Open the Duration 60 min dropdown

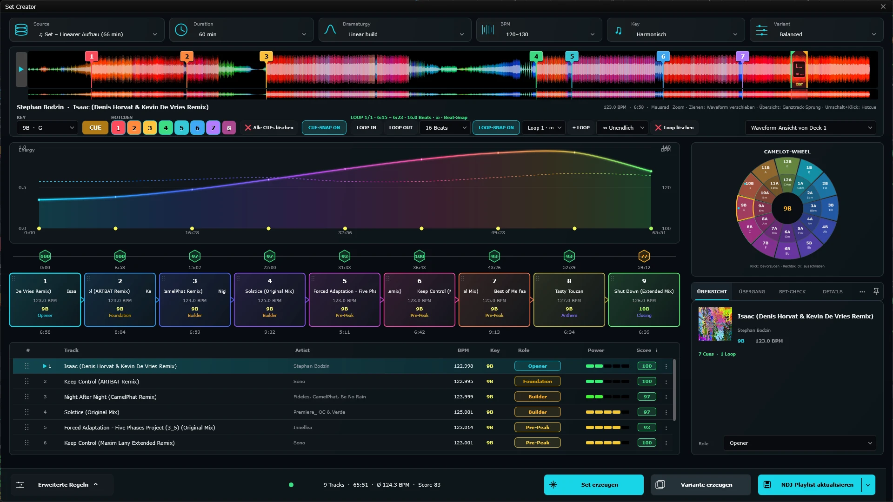click(x=241, y=30)
